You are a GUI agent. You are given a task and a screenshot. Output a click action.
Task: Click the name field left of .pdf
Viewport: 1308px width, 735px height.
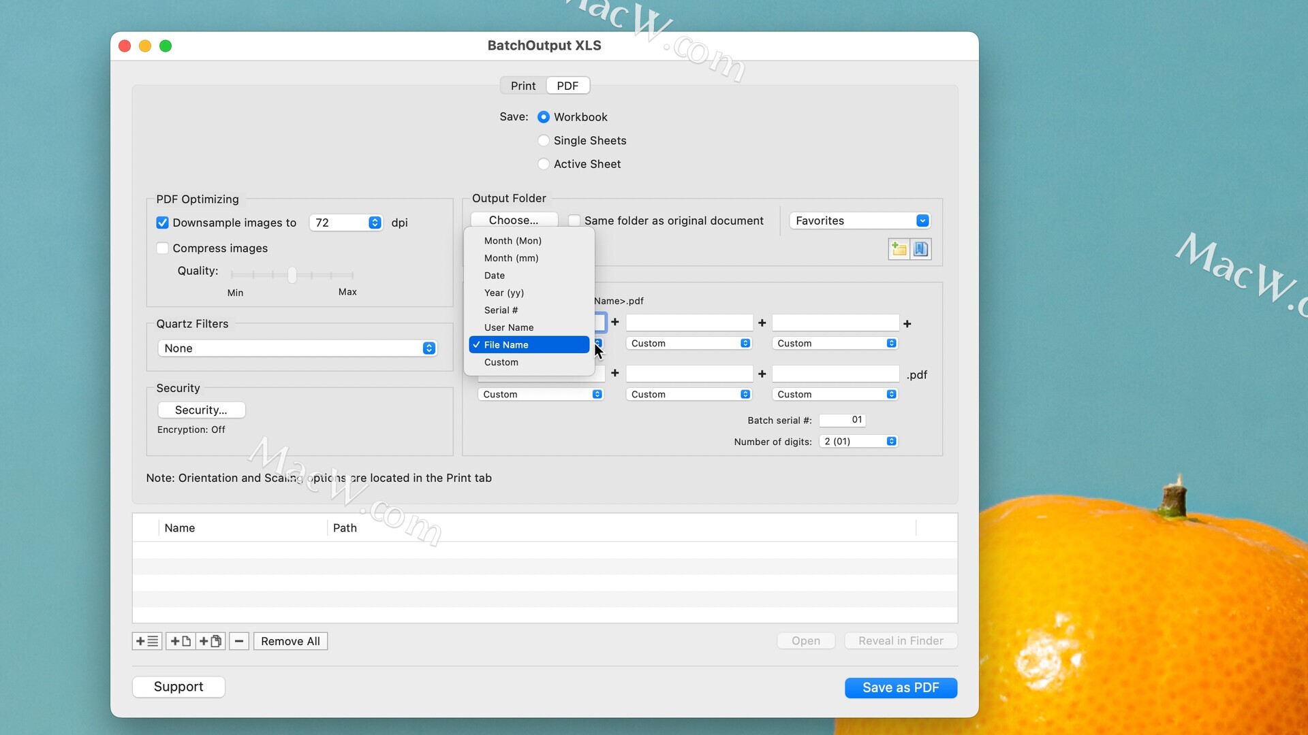point(835,374)
